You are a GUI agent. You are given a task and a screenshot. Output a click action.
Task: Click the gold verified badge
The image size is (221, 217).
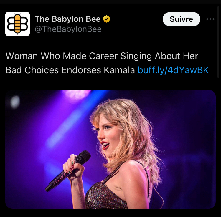(x=107, y=19)
